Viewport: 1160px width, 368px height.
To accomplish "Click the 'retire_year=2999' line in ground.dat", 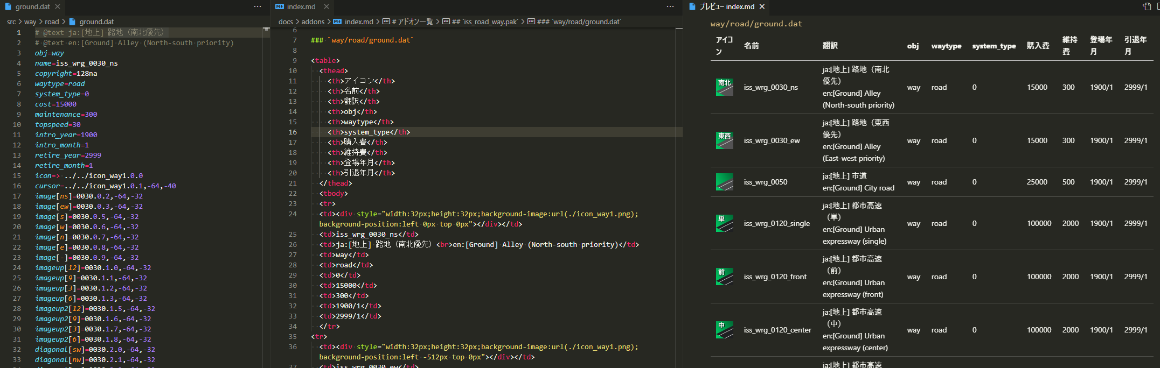I will (x=68, y=155).
